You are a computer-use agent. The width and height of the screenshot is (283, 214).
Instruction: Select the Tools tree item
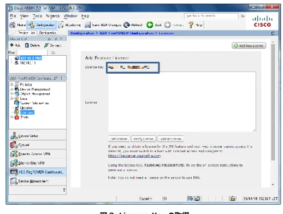tap(24, 117)
